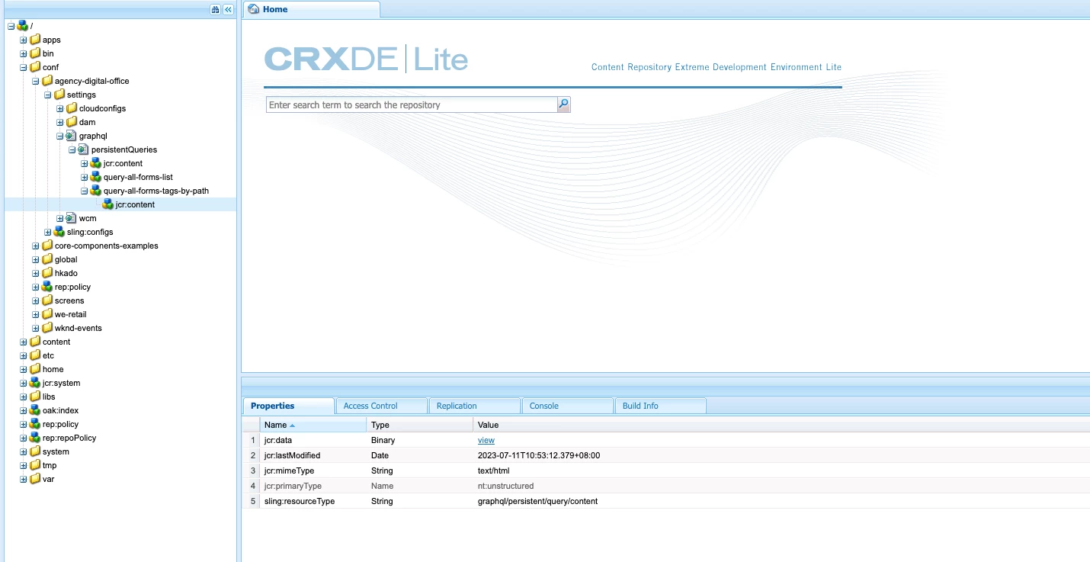Screen dimensions: 1090x562
Task: Click the var folder icon
Action: [35, 479]
